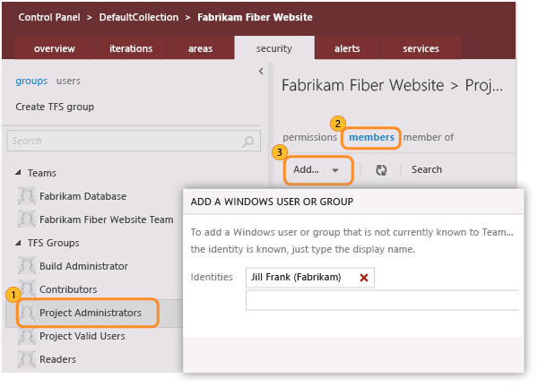Click the magnifier icon in search box
Screen dimensions: 538x387
point(247,141)
